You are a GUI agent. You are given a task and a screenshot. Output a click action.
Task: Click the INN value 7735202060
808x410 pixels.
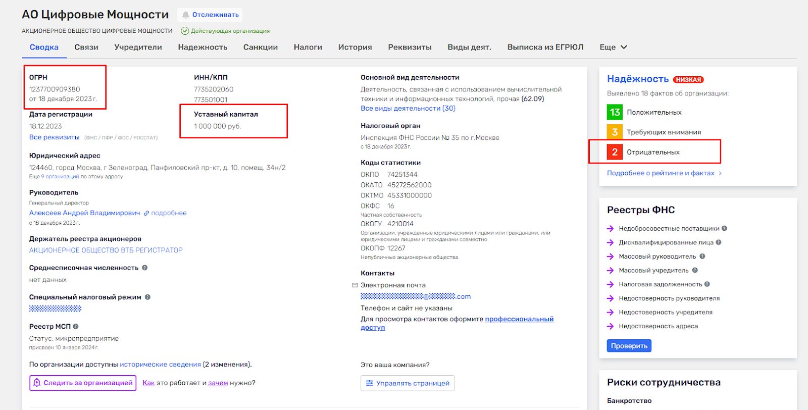pyautogui.click(x=214, y=89)
